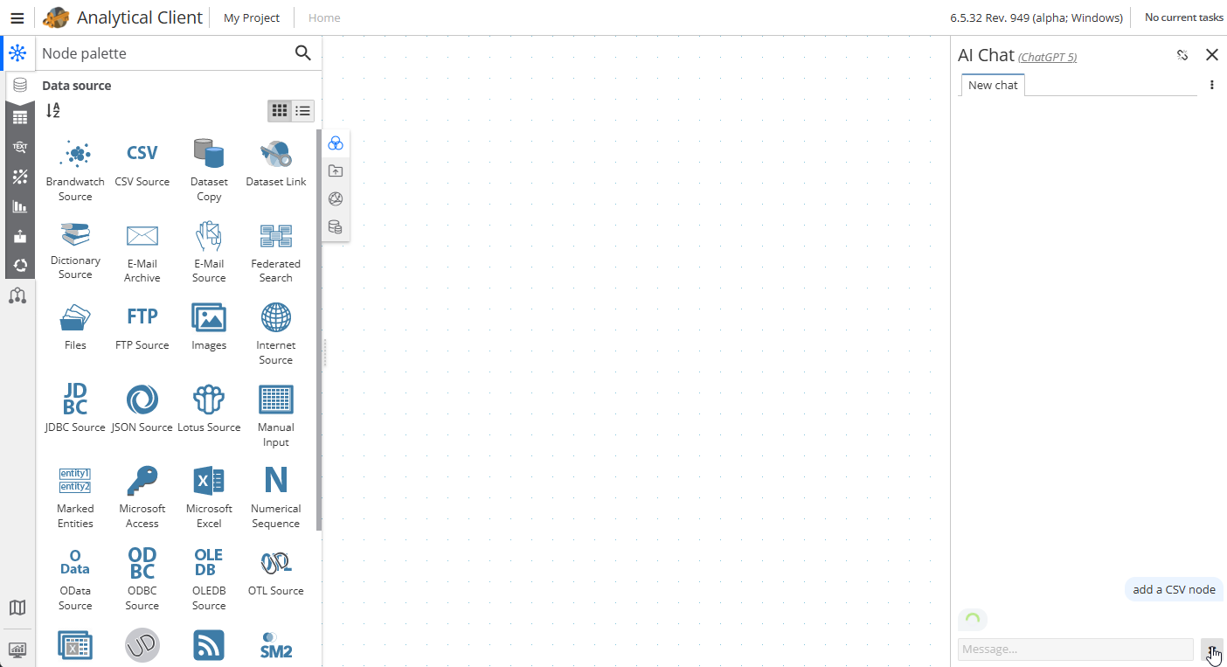Click the Data source heading
The height and width of the screenshot is (667, 1227).
click(77, 86)
